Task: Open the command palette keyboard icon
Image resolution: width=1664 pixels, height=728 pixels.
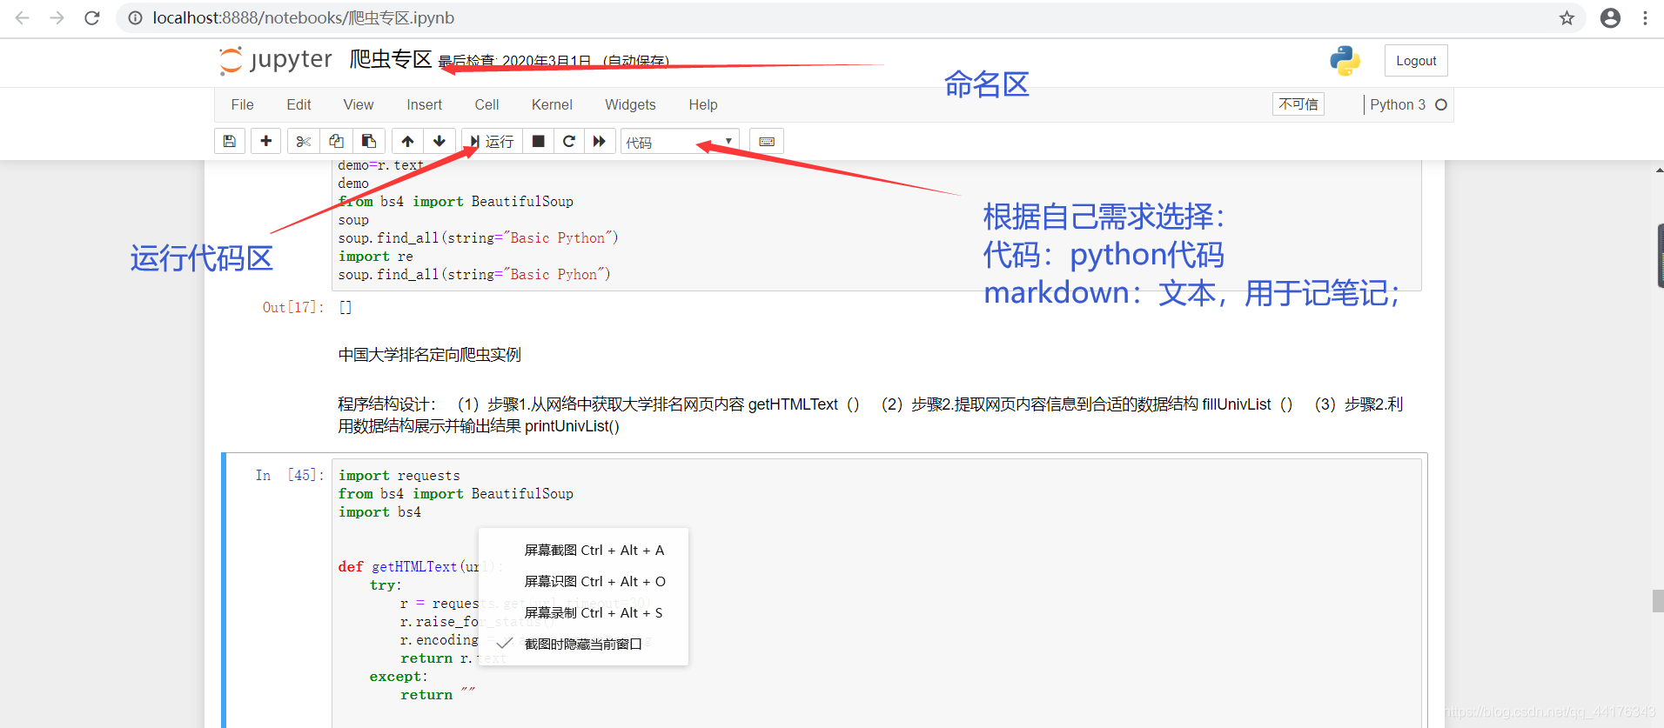Action: point(767,141)
